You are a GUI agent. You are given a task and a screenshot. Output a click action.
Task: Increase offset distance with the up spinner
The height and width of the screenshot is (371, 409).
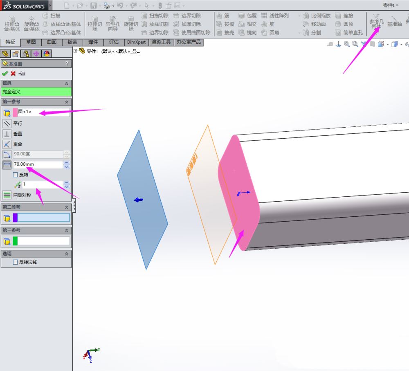pos(67,163)
